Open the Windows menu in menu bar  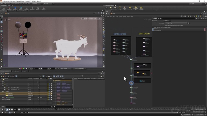pyautogui.click(x=17, y=4)
